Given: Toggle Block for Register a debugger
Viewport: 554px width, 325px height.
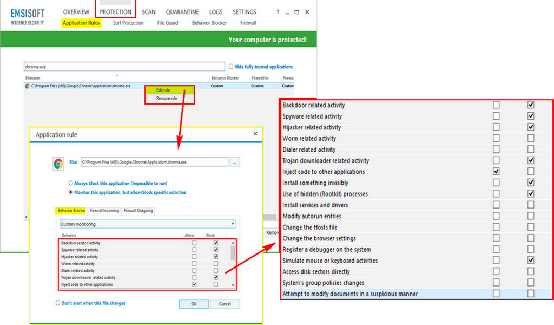Looking at the screenshot, I should click(531, 249).
